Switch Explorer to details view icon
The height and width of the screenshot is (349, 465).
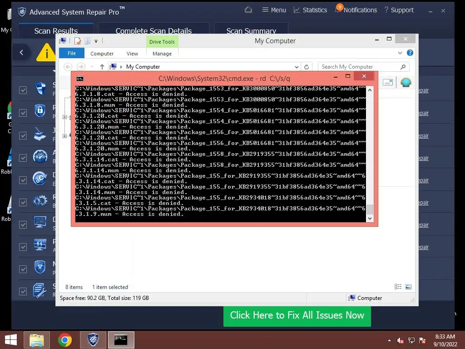coord(398,287)
